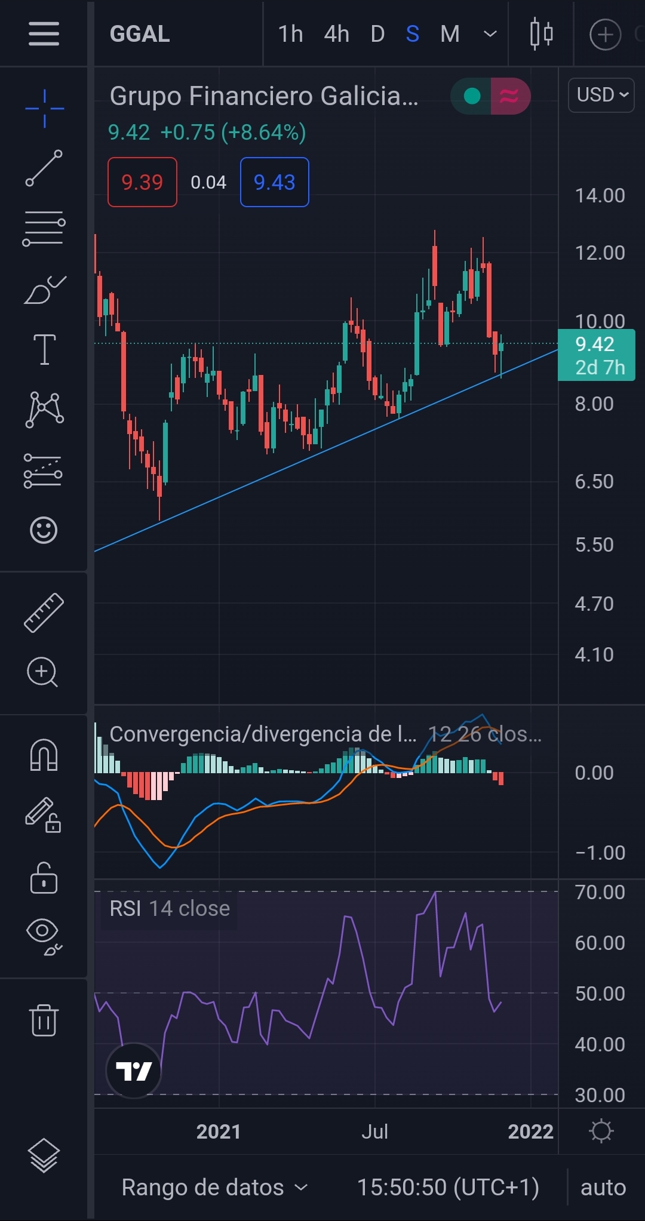Screen dimensions: 645x1221
Task: Click the Grupo Financiero Galicia title
Action: point(264,96)
